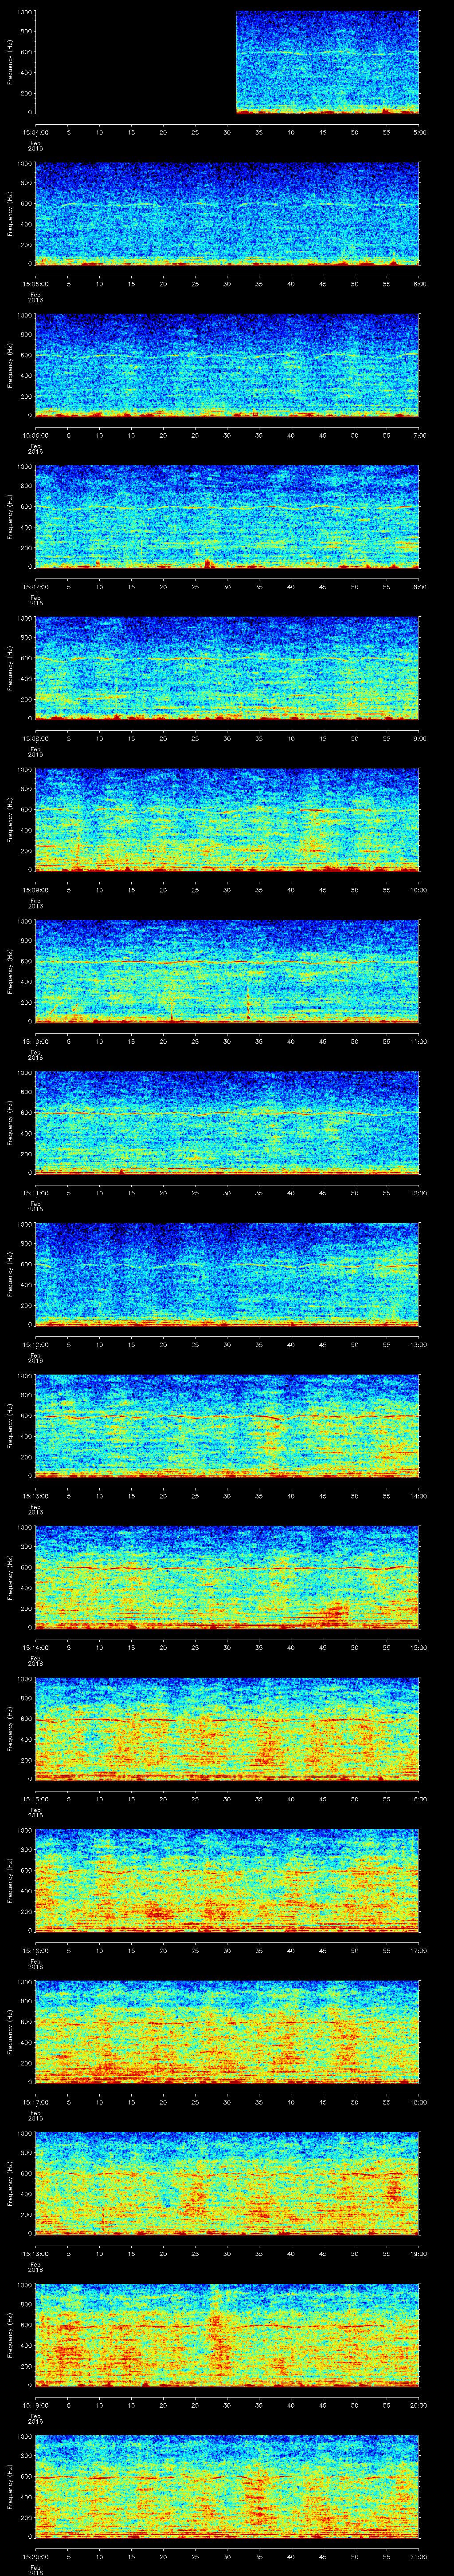Click the spectrogram starting at 15:13:00
This screenshot has height=2576, width=454.
(227, 1425)
